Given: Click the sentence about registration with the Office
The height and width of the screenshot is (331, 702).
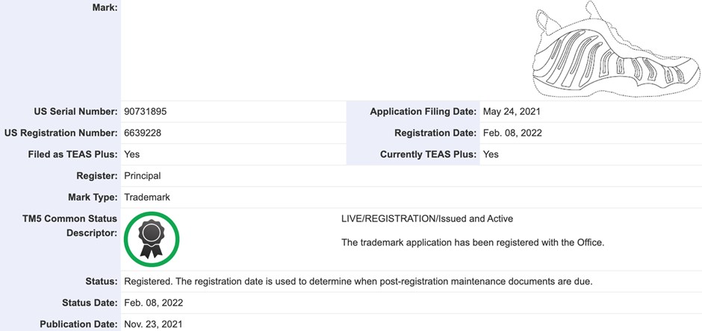Looking at the screenshot, I should coord(473,243).
